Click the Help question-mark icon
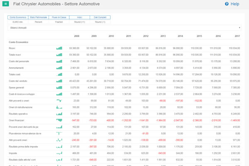The image size is (249, 166). (227, 4)
